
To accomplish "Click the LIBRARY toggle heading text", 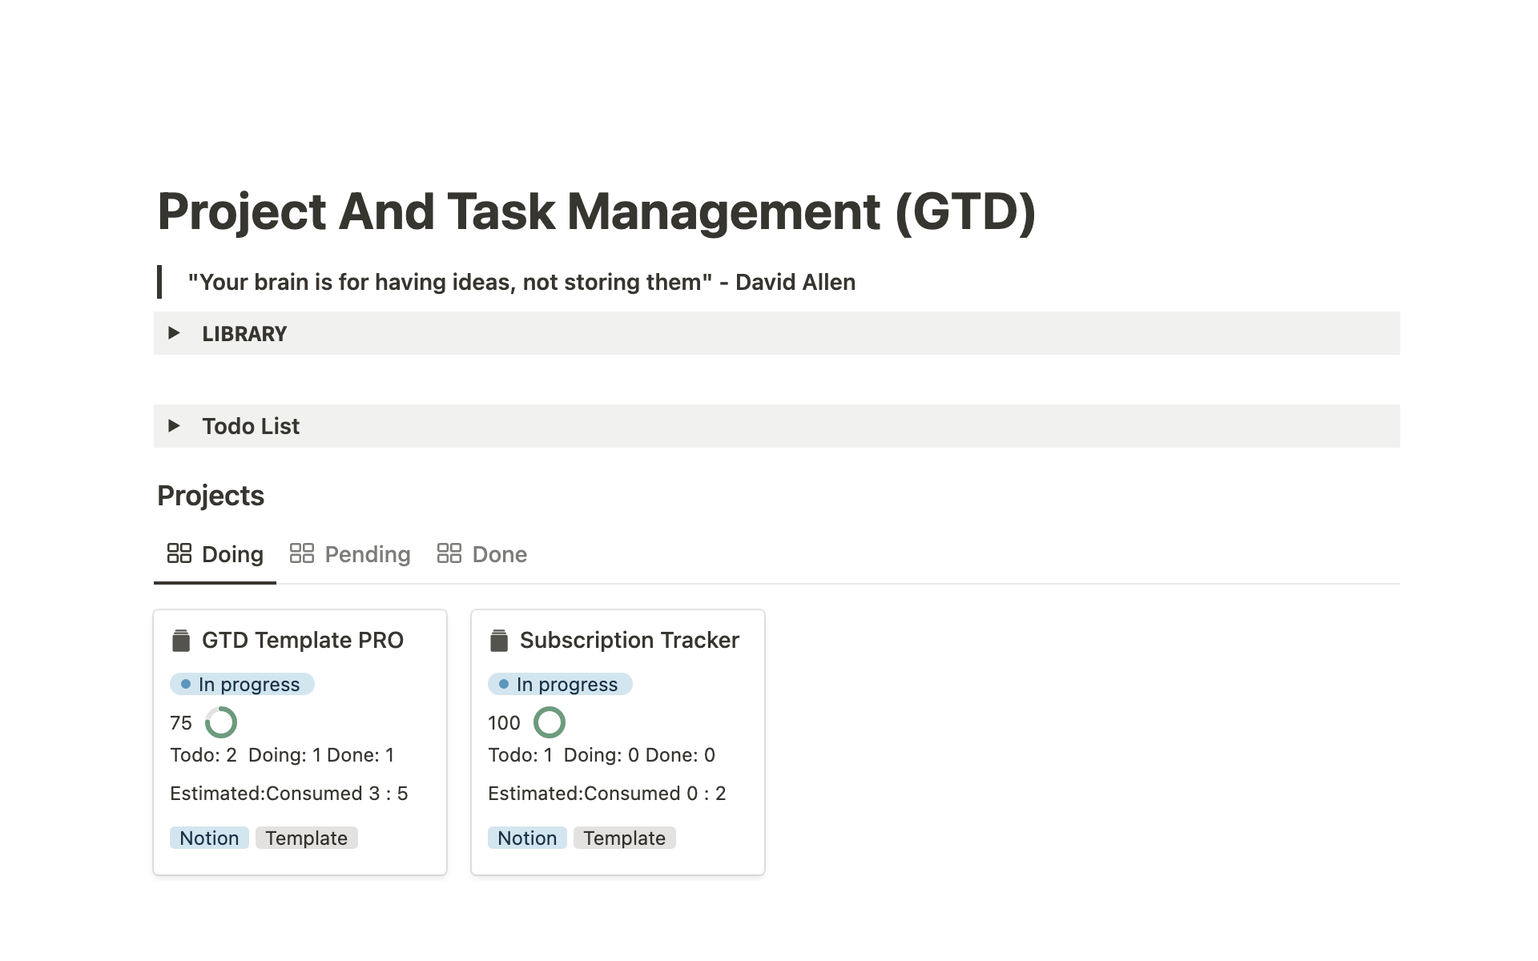I will [x=244, y=334].
